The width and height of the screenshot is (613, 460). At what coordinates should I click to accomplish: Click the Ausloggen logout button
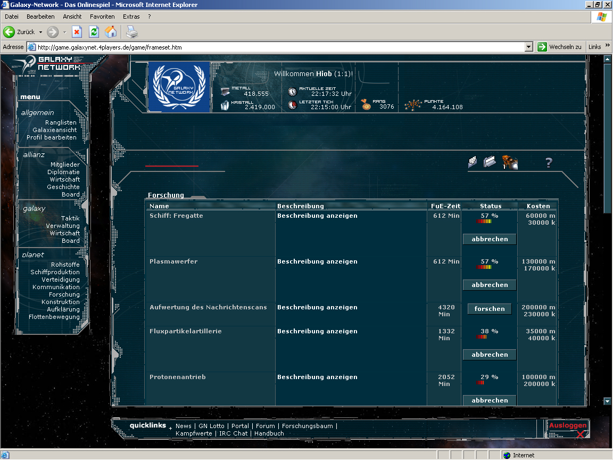pos(568,425)
